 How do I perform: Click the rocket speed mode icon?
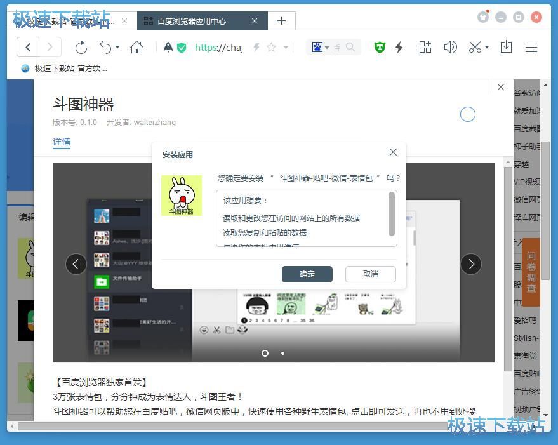(x=168, y=47)
